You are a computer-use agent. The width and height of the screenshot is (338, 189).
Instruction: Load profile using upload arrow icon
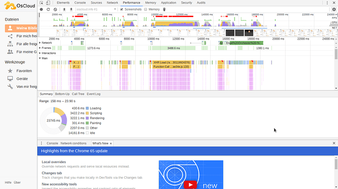pyautogui.click(x=64, y=9)
